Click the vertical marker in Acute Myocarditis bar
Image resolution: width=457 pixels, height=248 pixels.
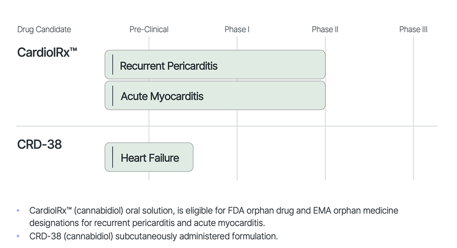[113, 96]
